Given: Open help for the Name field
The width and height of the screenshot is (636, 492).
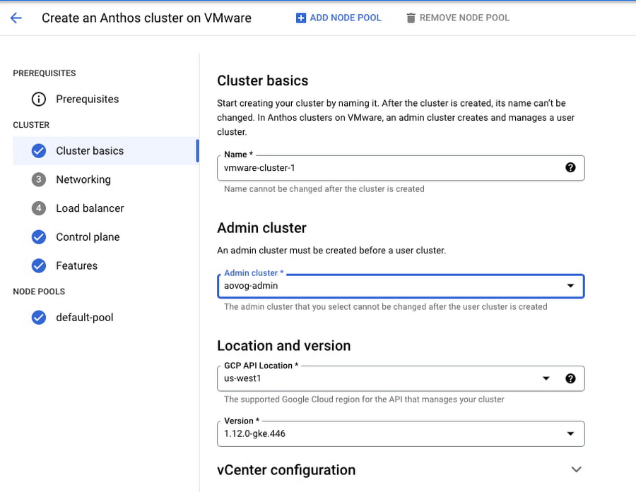Looking at the screenshot, I should click(570, 167).
